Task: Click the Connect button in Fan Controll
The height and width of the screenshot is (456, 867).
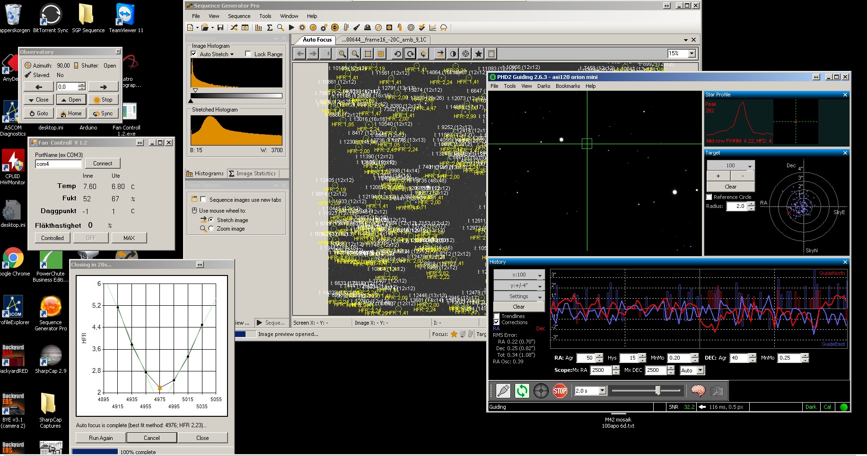Action: 103,163
